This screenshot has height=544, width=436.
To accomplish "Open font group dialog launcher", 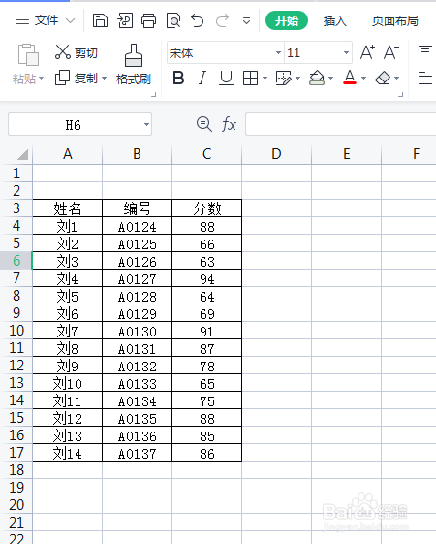I will coord(401,94).
